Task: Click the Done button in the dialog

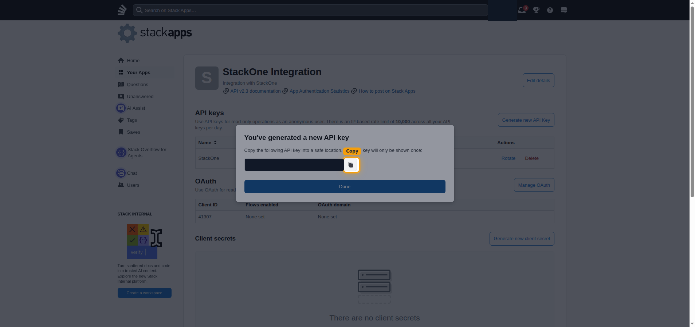Action: (345, 186)
